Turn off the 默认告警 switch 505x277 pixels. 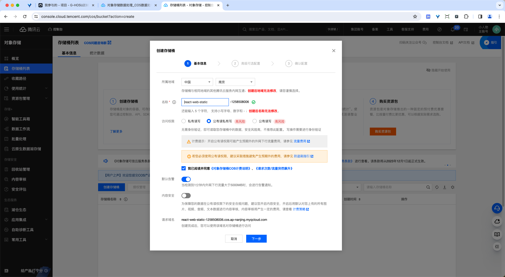click(186, 179)
